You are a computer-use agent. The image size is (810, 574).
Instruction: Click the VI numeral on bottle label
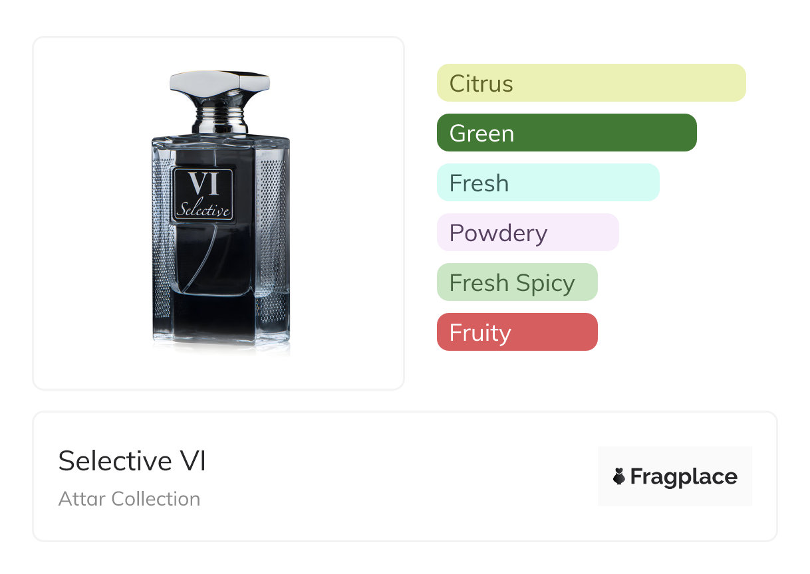click(x=203, y=185)
